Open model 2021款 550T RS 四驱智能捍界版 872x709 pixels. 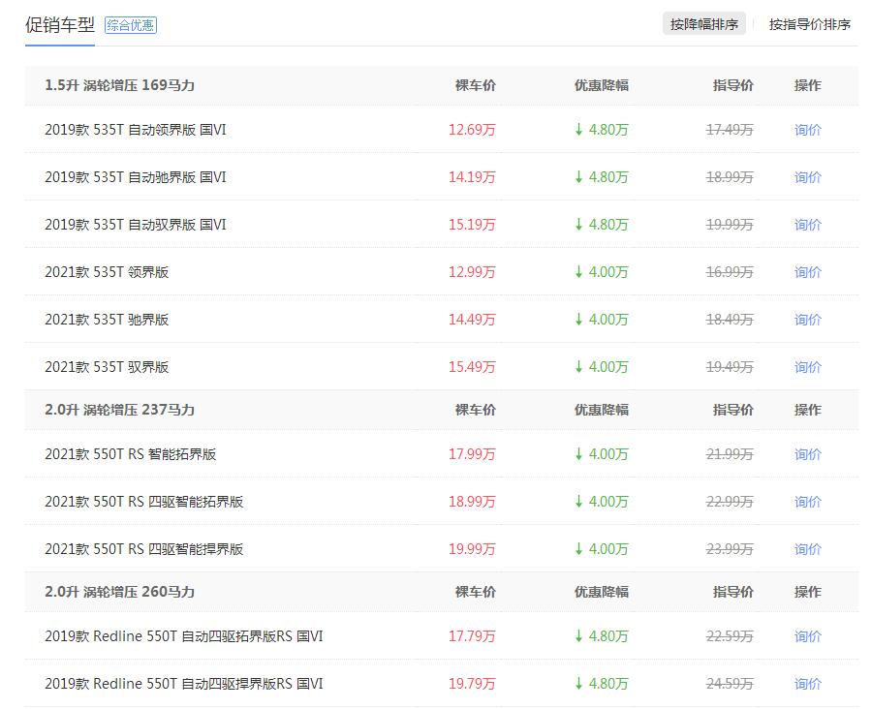pyautogui.click(x=144, y=549)
